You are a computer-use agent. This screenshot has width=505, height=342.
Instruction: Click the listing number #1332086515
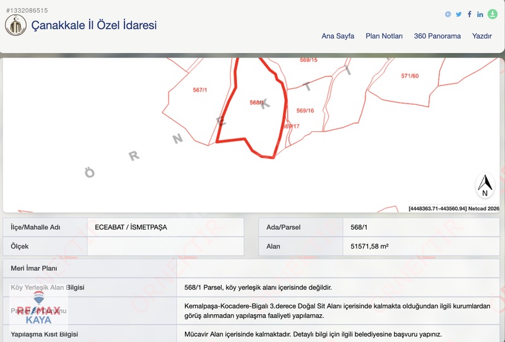[27, 10]
